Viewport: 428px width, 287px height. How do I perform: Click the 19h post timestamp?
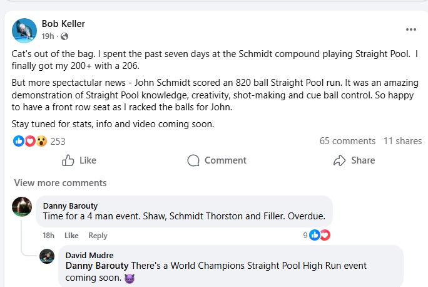pos(48,37)
